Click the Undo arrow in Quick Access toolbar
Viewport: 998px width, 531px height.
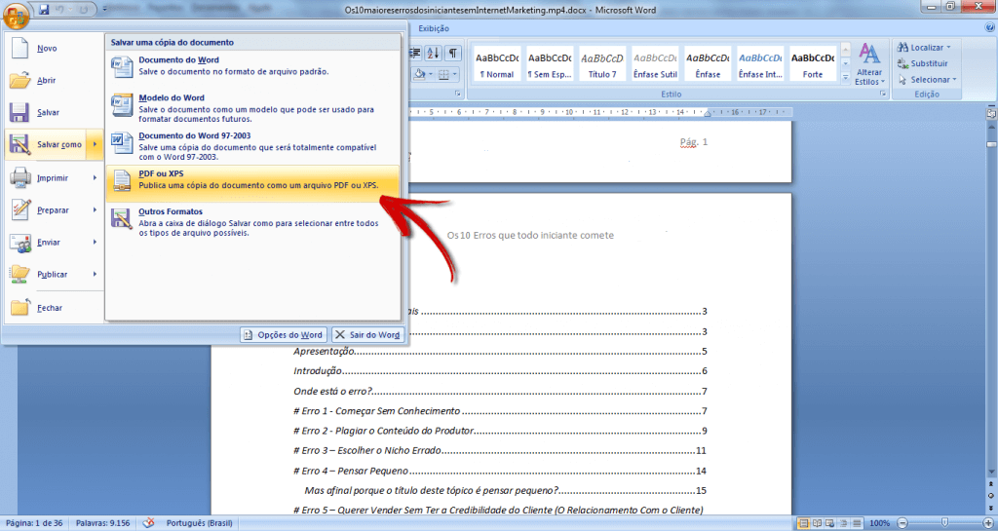pyautogui.click(x=60, y=10)
